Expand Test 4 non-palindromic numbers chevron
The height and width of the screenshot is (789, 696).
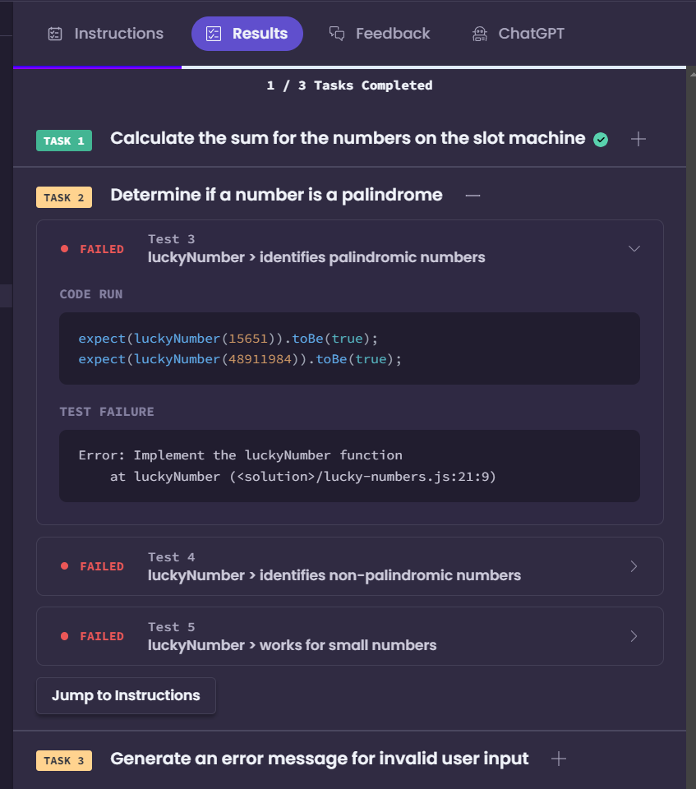tap(634, 566)
